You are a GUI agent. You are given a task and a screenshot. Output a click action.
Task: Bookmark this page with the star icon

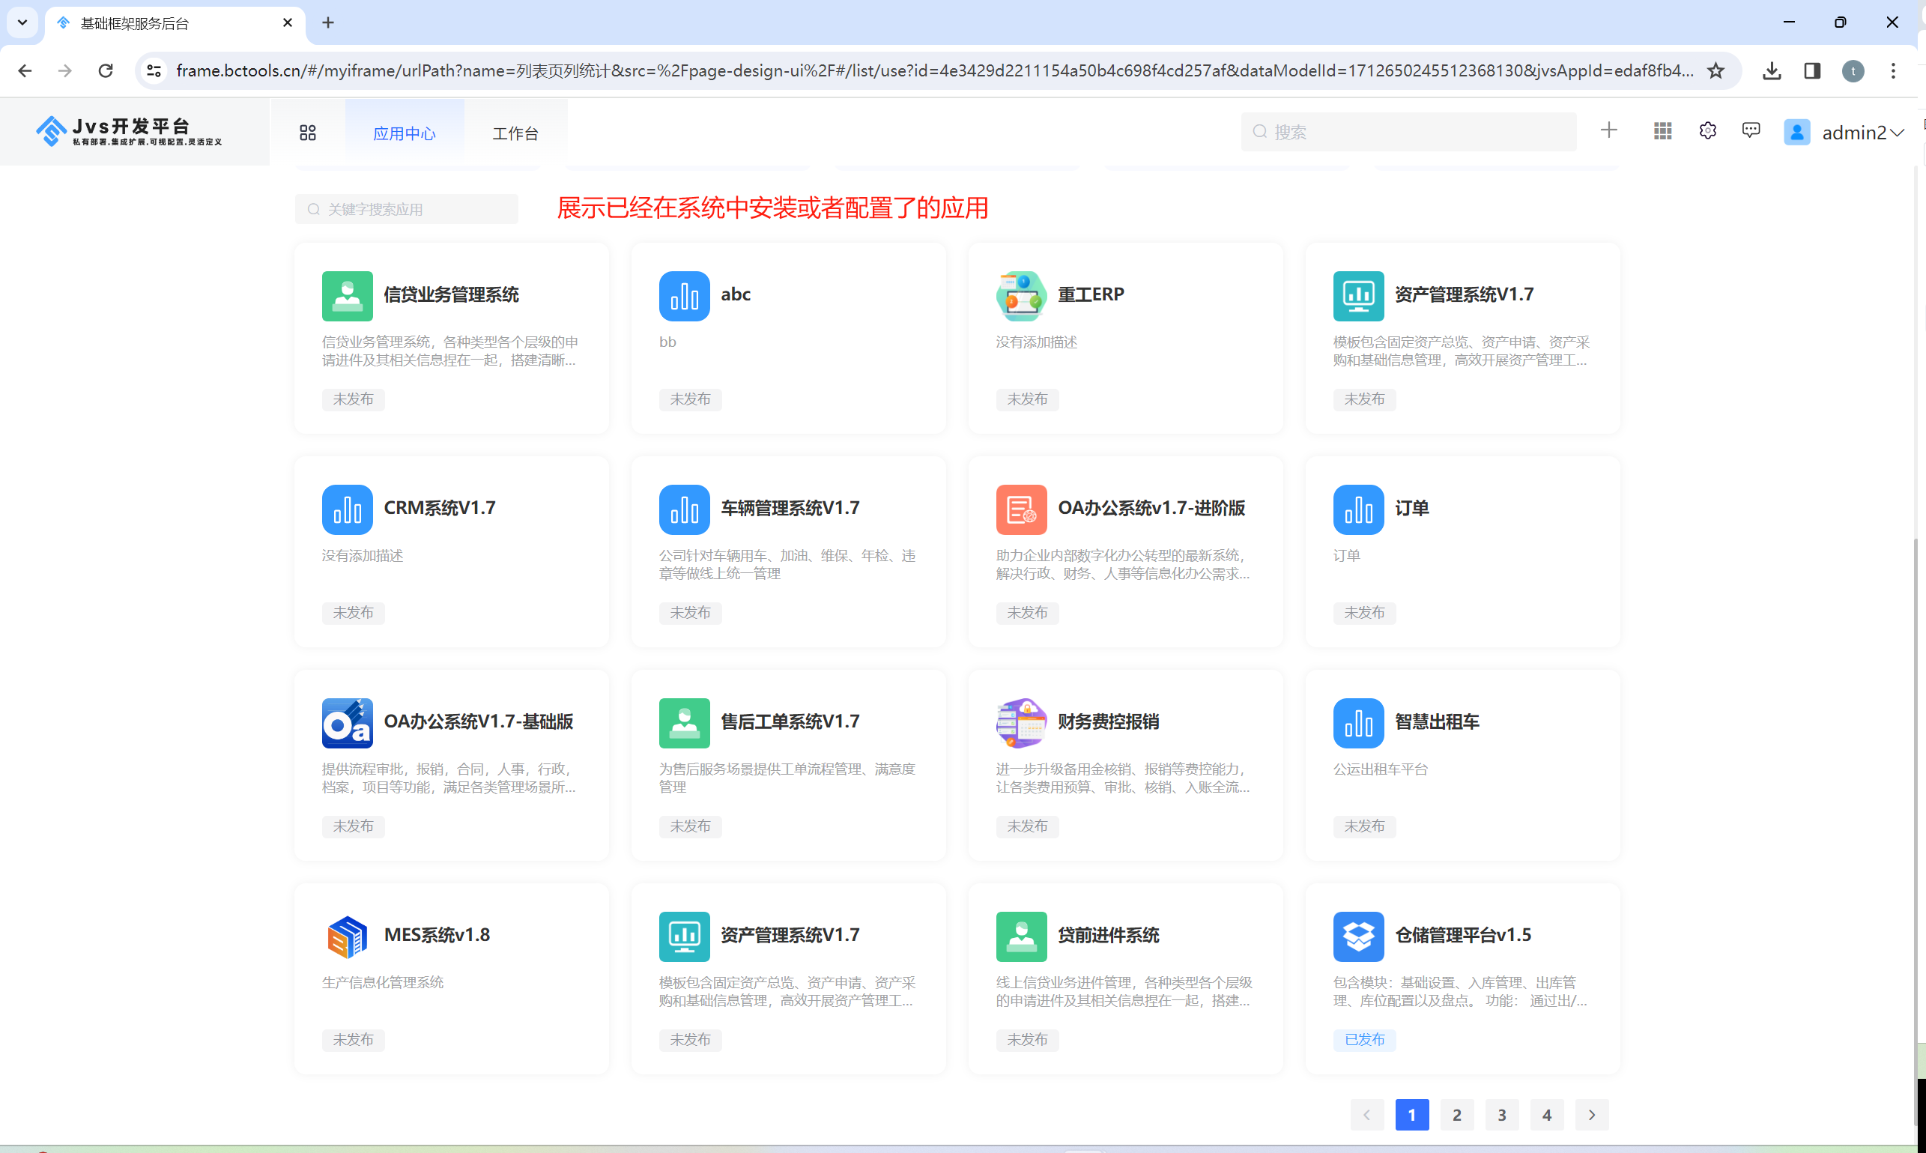click(x=1716, y=70)
